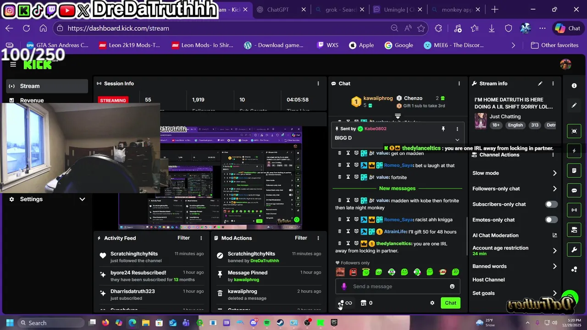
Task: Open Host Channel action
Action: [488, 280]
